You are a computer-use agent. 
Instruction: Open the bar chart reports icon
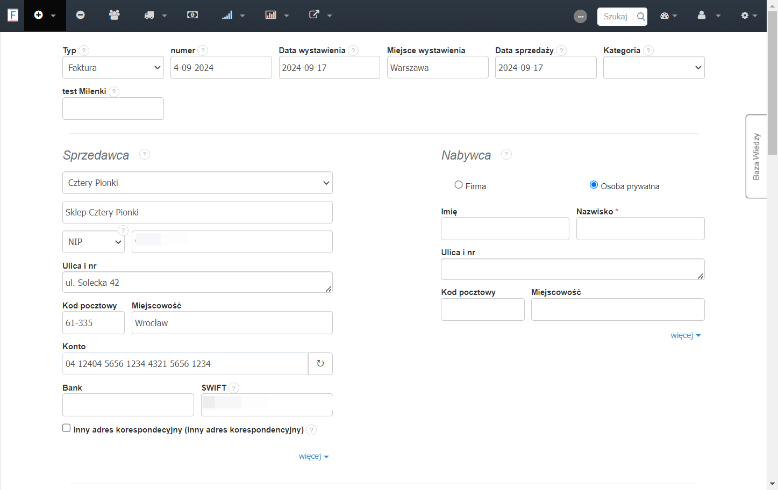click(270, 15)
